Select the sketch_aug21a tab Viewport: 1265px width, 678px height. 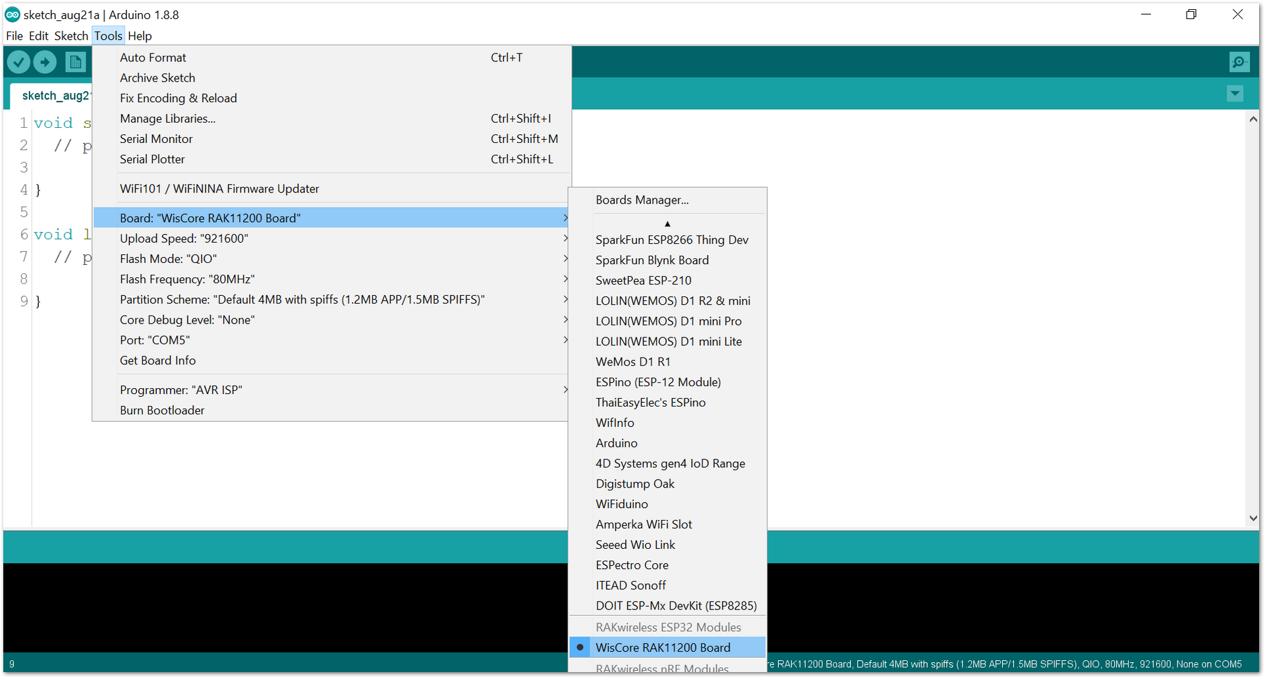[53, 96]
